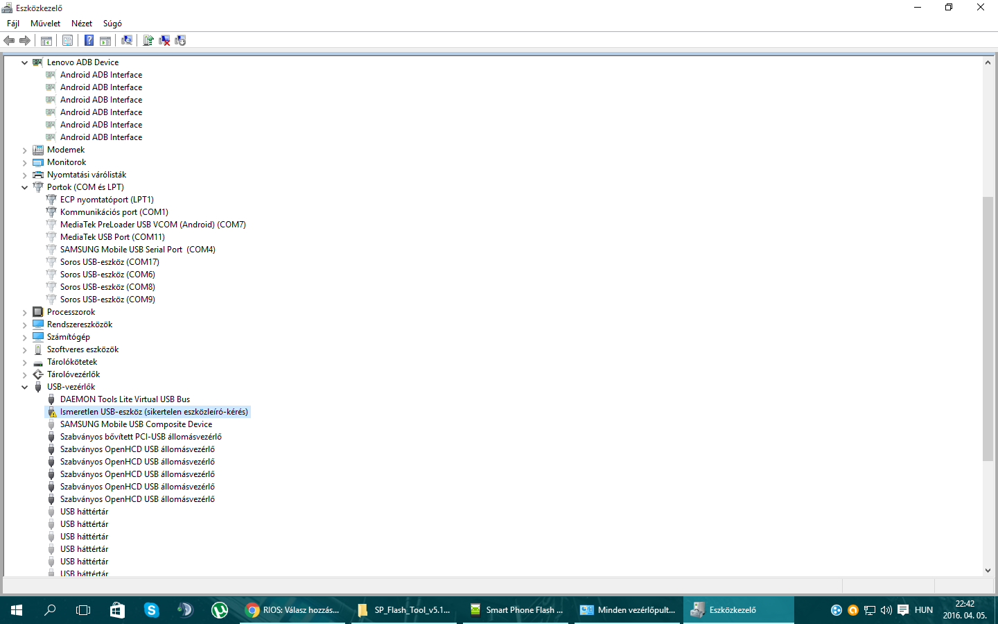Toggle the action pane toolbar icon

tap(105, 41)
